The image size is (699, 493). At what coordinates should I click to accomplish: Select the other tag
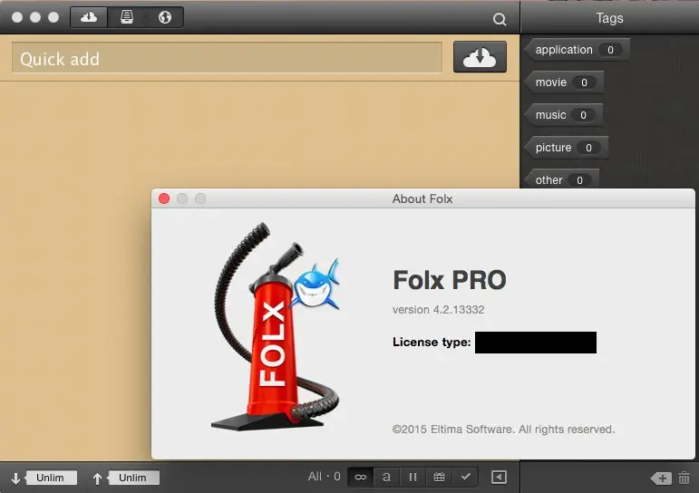(x=562, y=179)
